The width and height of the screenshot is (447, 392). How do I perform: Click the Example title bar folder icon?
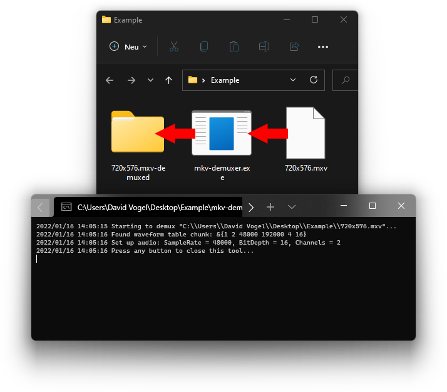tap(106, 19)
